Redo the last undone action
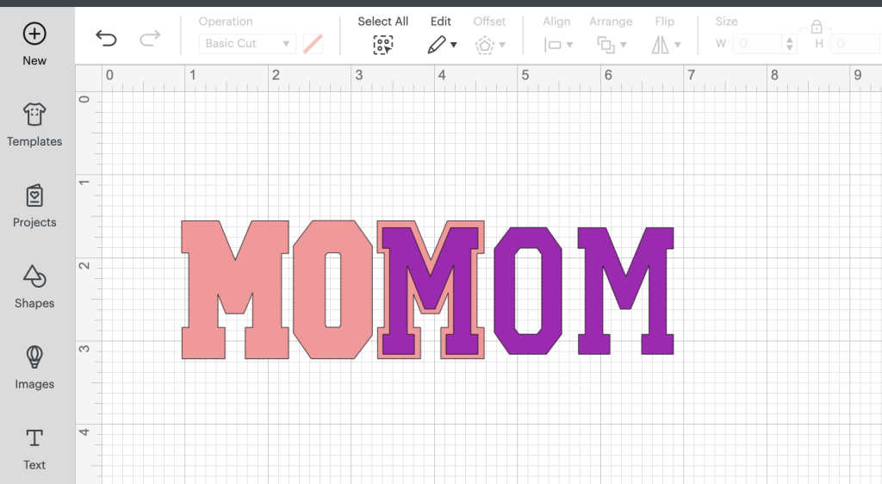This screenshot has width=882, height=484. pos(150,37)
